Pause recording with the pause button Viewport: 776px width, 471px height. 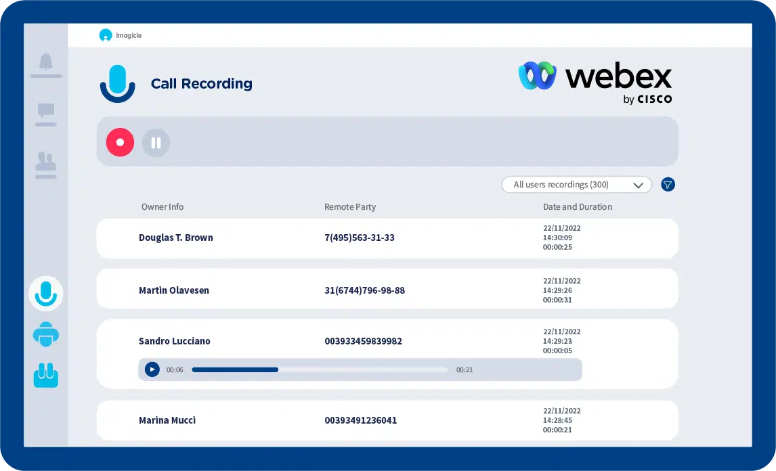(x=156, y=143)
